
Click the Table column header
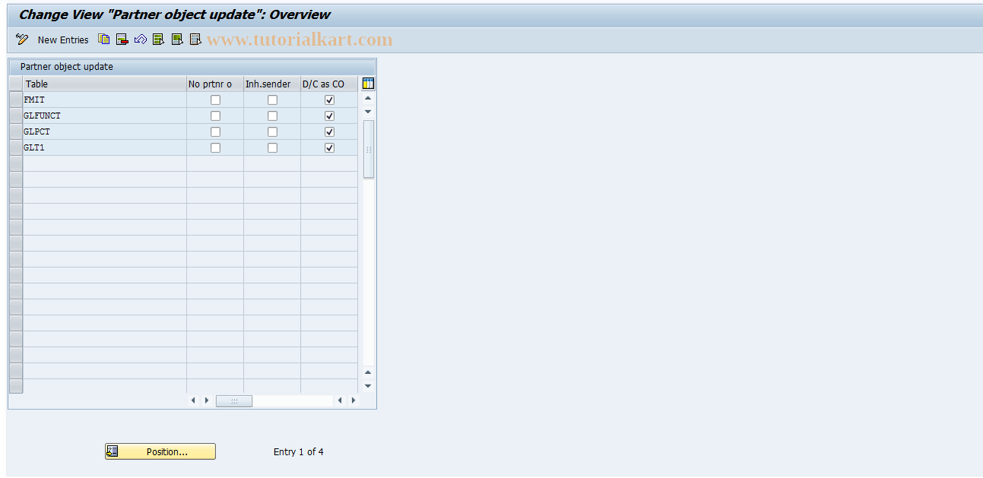[x=36, y=84]
